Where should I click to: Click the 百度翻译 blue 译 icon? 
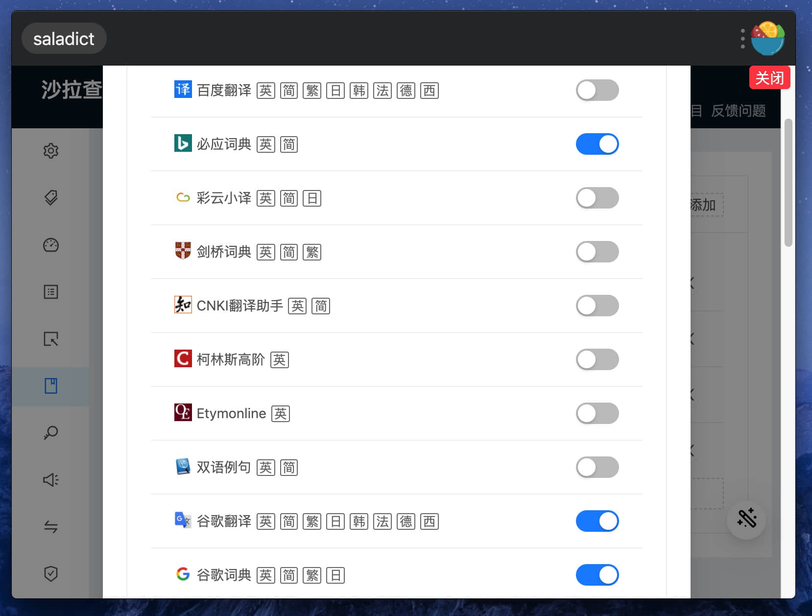[183, 89]
